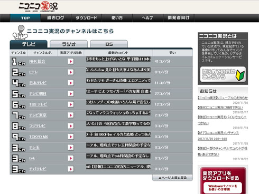Image resolution: width=259 pixels, height=194 pixels.
Task: Click the ページ上部に戻る button
Action: pos(172,178)
